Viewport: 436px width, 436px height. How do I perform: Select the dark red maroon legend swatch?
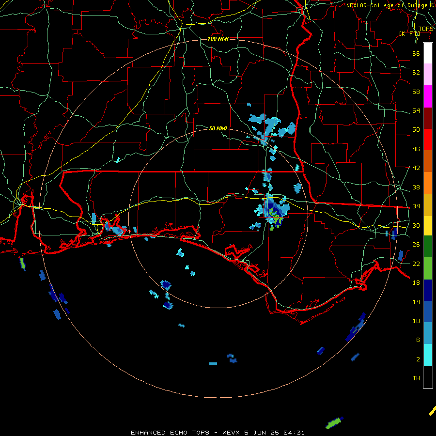[x=428, y=118]
